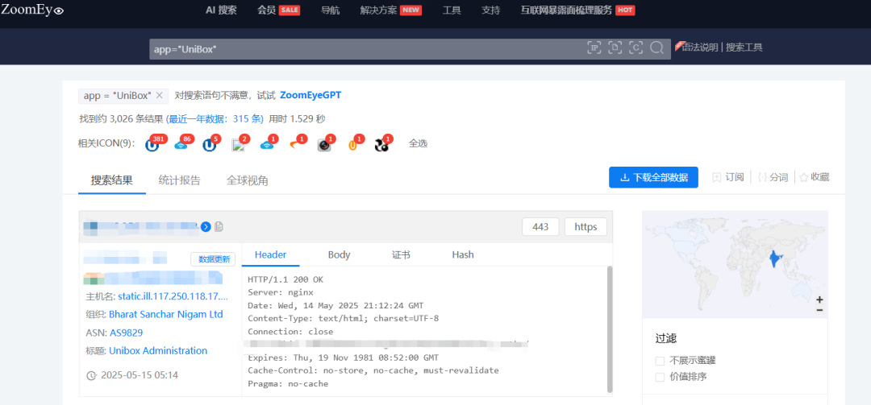Remove the app = "UniBox" filter tag
This screenshot has height=405, width=871.
pyautogui.click(x=159, y=96)
